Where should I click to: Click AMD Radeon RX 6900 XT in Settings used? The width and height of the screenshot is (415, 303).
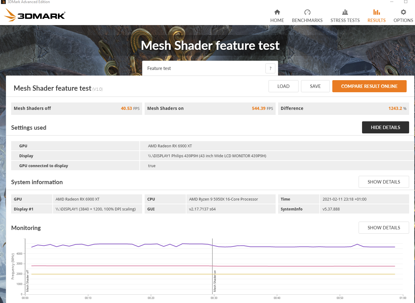(x=170, y=146)
